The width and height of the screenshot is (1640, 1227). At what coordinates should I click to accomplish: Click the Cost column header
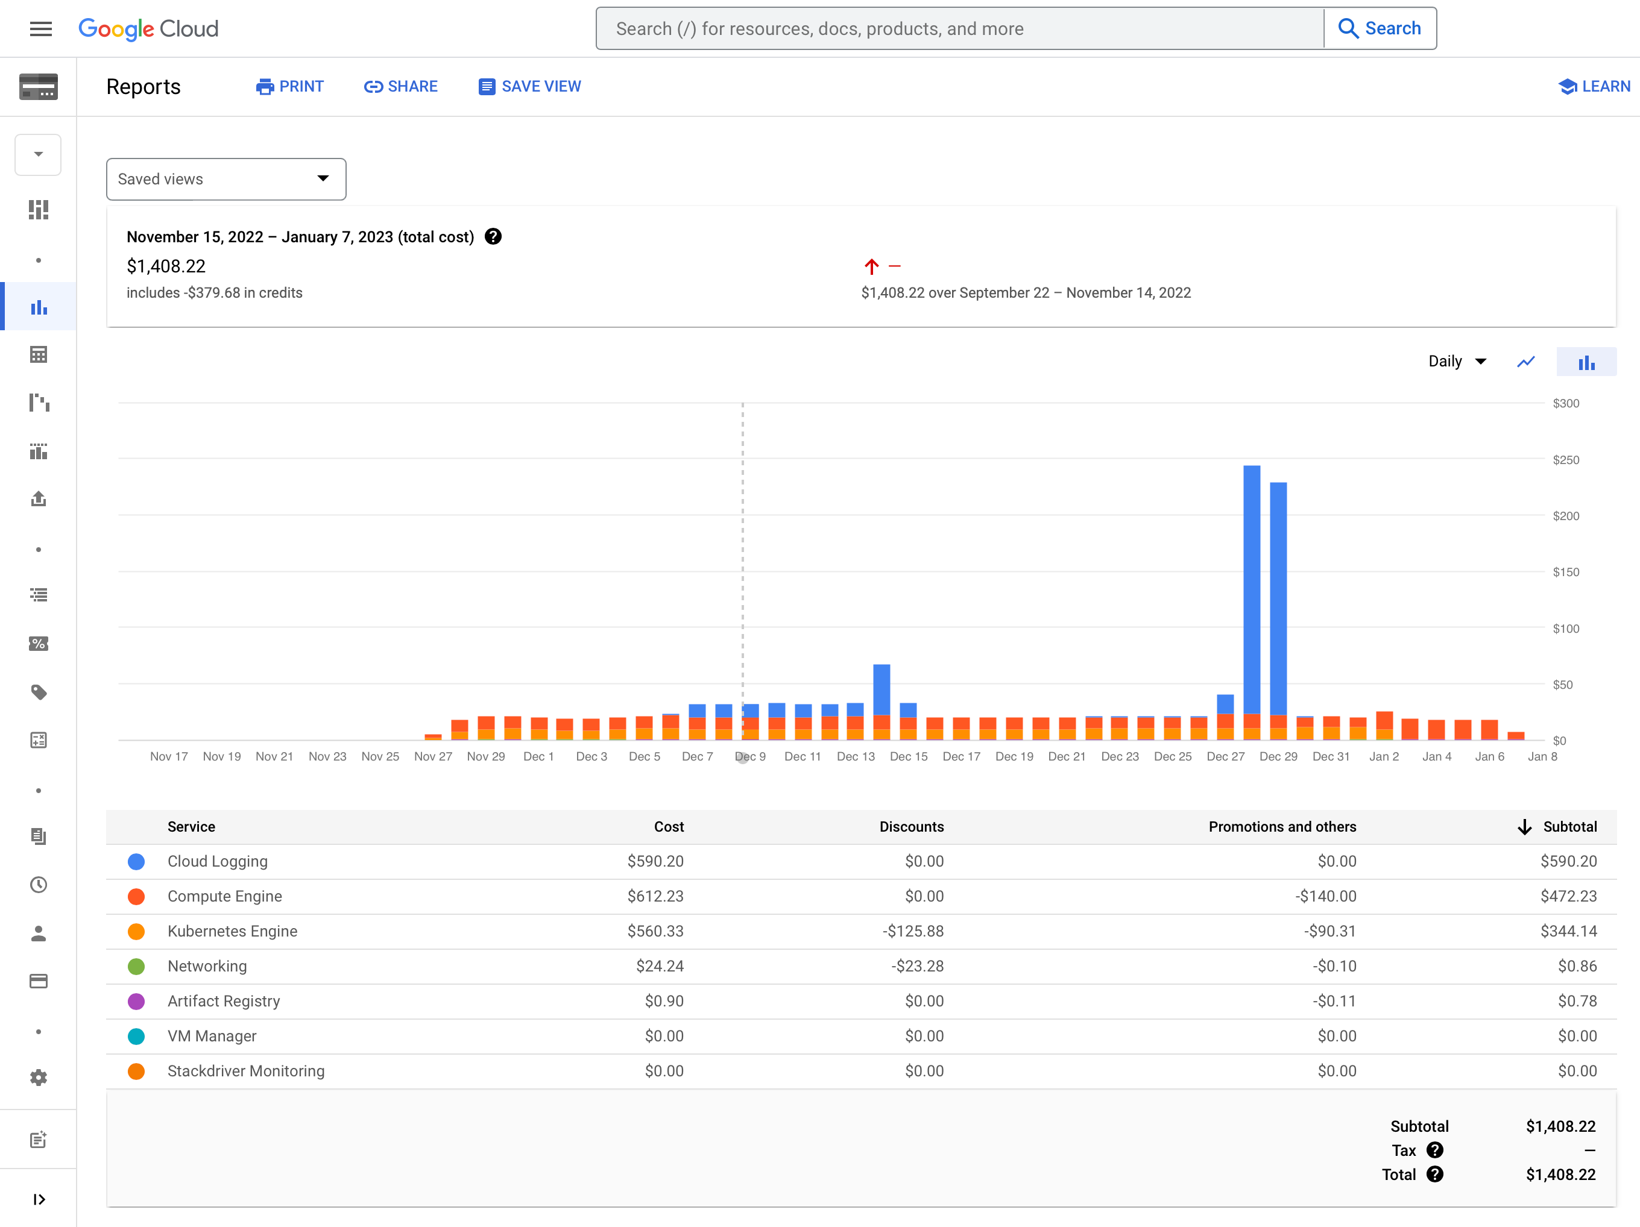coord(669,827)
